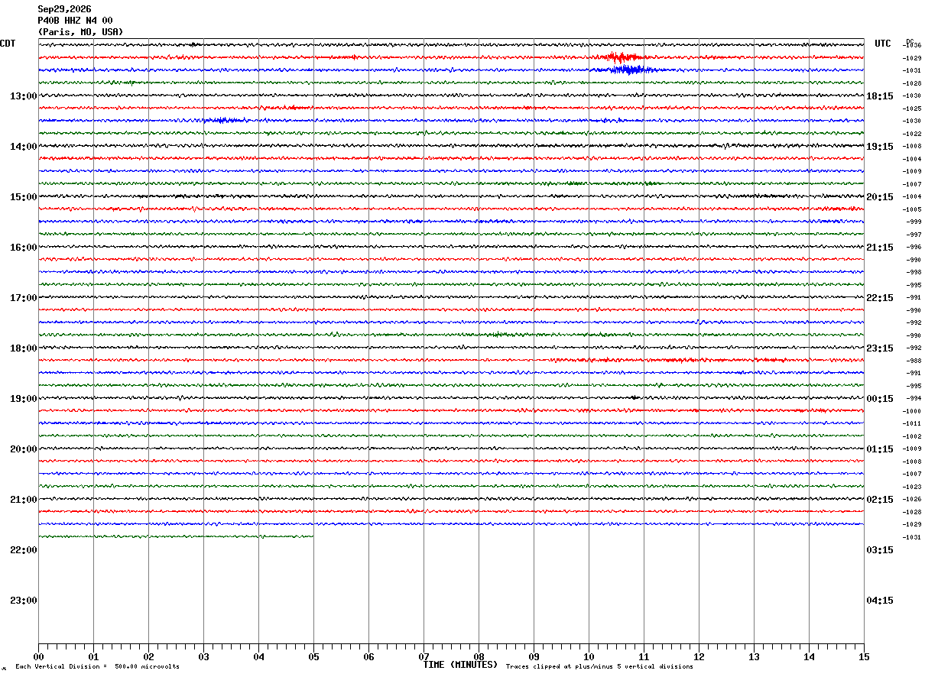The image size is (925, 677).
Task: Click the blue seismic burst near minute 11
Action: click(x=625, y=70)
